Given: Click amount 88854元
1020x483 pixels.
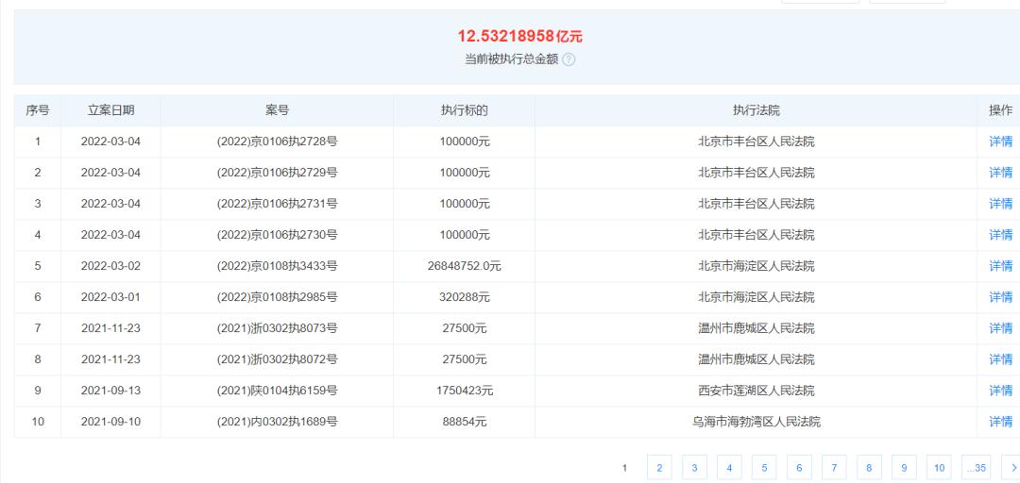Looking at the screenshot, I should [x=465, y=422].
